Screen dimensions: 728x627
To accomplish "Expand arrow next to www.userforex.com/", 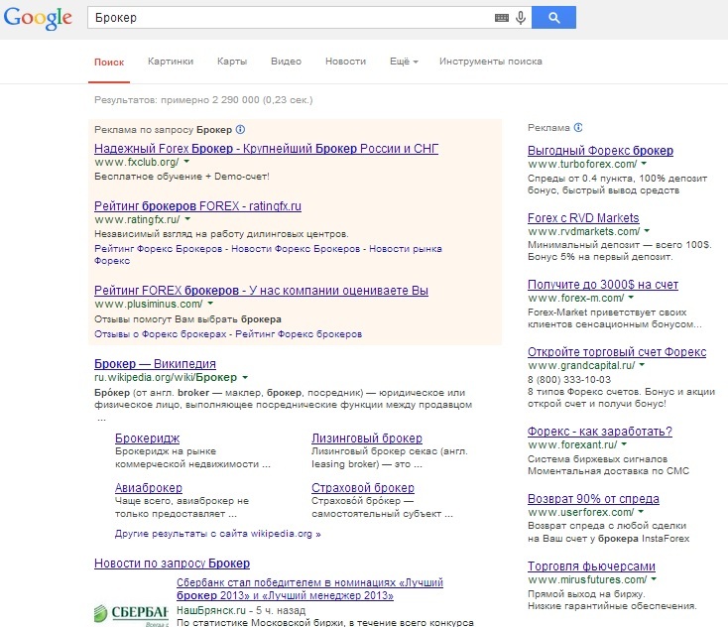I will [x=641, y=511].
